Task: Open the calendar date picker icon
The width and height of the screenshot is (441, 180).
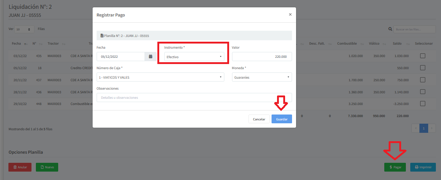Action: coord(150,57)
